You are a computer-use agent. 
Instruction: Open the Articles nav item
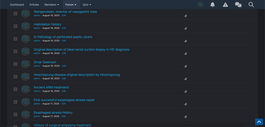coord(34,4)
